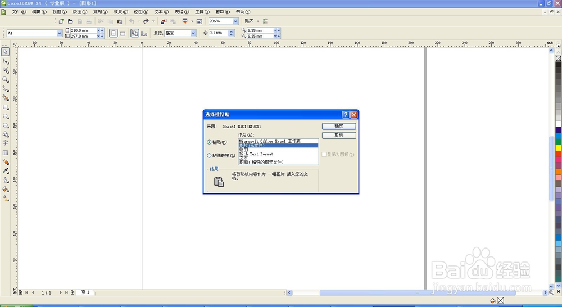
Task: Select the Polygon tool
Action: [6, 125]
